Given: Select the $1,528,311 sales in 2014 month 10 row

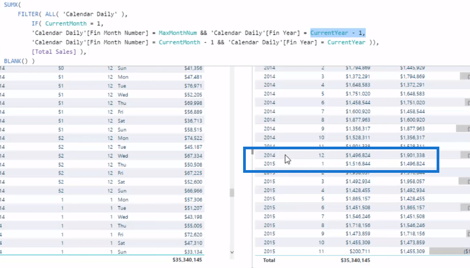Looking at the screenshot, I should (358, 138).
